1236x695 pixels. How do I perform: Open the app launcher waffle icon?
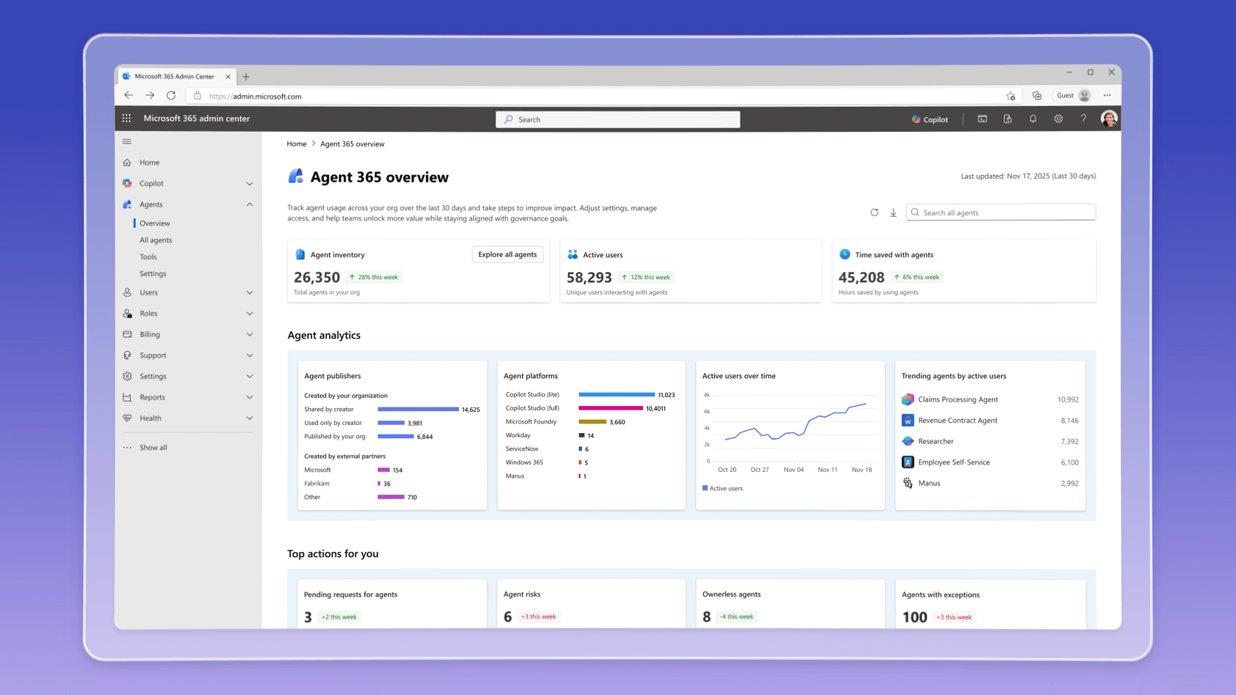pyautogui.click(x=126, y=118)
